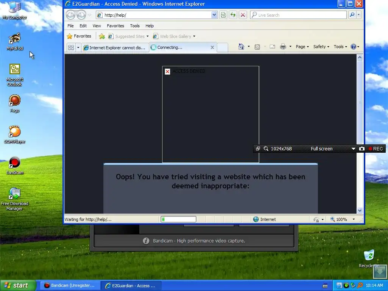Stop page loading with the red X icon
The image size is (388, 291).
[243, 15]
